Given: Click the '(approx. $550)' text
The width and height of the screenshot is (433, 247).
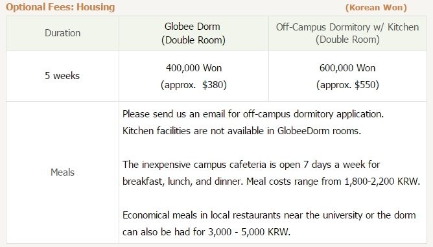Looking at the screenshot, I should pos(347,85).
